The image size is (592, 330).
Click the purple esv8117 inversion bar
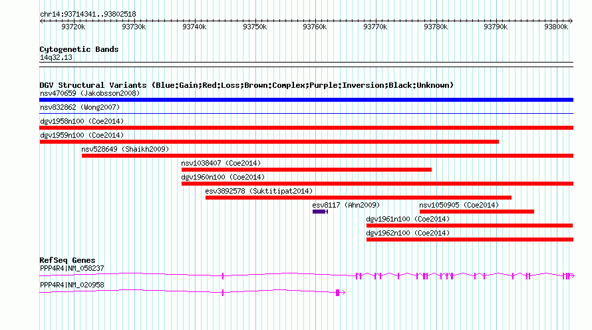coord(320,212)
